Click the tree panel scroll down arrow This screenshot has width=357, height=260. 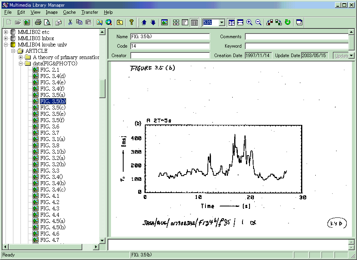[x=102, y=240]
